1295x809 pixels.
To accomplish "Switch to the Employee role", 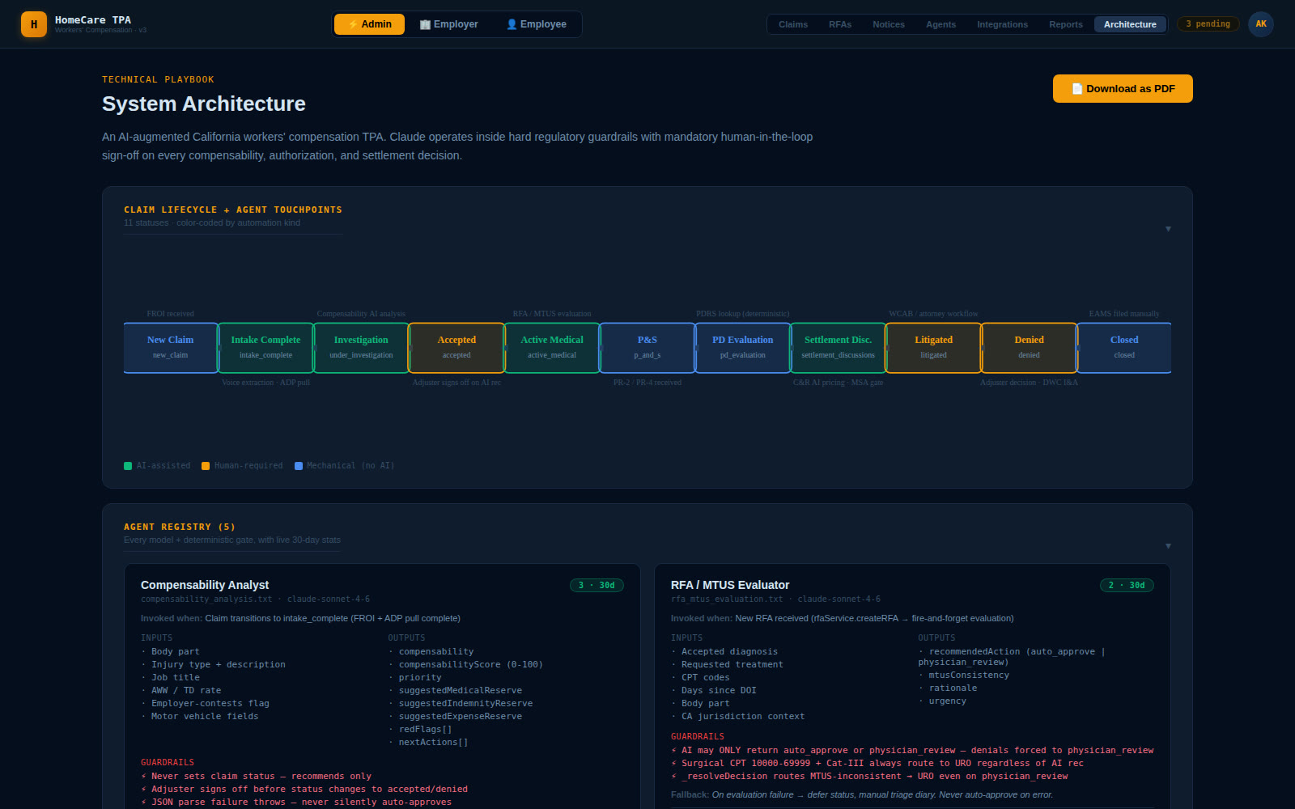I will [536, 24].
